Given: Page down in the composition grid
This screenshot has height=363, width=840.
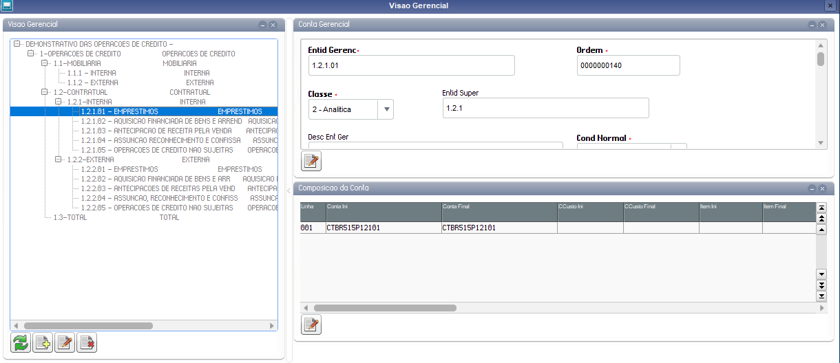Looking at the screenshot, I should [x=821, y=285].
